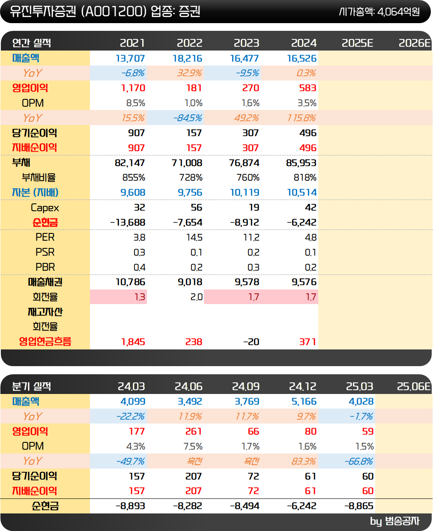Viewport: 433px width, 531px height.
Task: Click the receivables turnover cell 2.0
Action: pyautogui.click(x=197, y=297)
